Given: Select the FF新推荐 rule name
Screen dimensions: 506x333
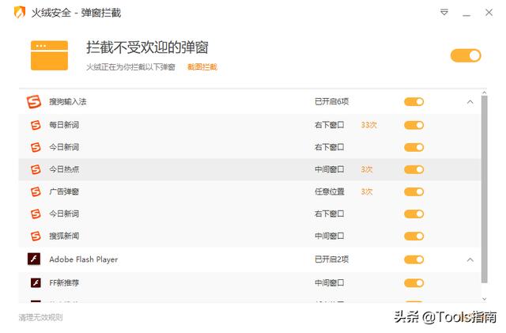Looking at the screenshot, I should click(64, 283).
